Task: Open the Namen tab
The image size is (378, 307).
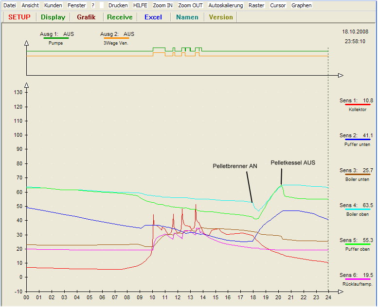Action: click(187, 17)
